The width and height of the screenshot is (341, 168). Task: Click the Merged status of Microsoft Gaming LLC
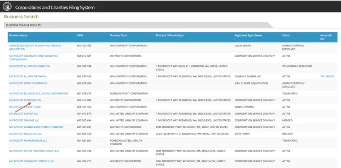click(287, 120)
